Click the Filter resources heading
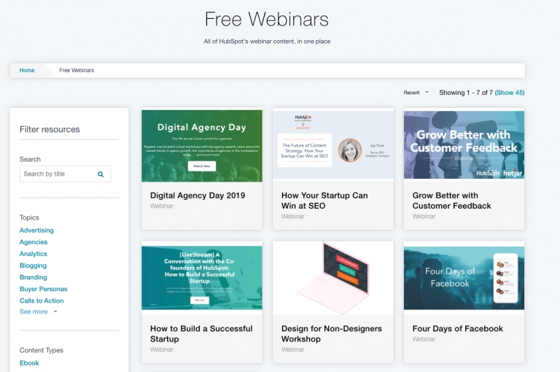The width and height of the screenshot is (560, 372). tap(50, 129)
